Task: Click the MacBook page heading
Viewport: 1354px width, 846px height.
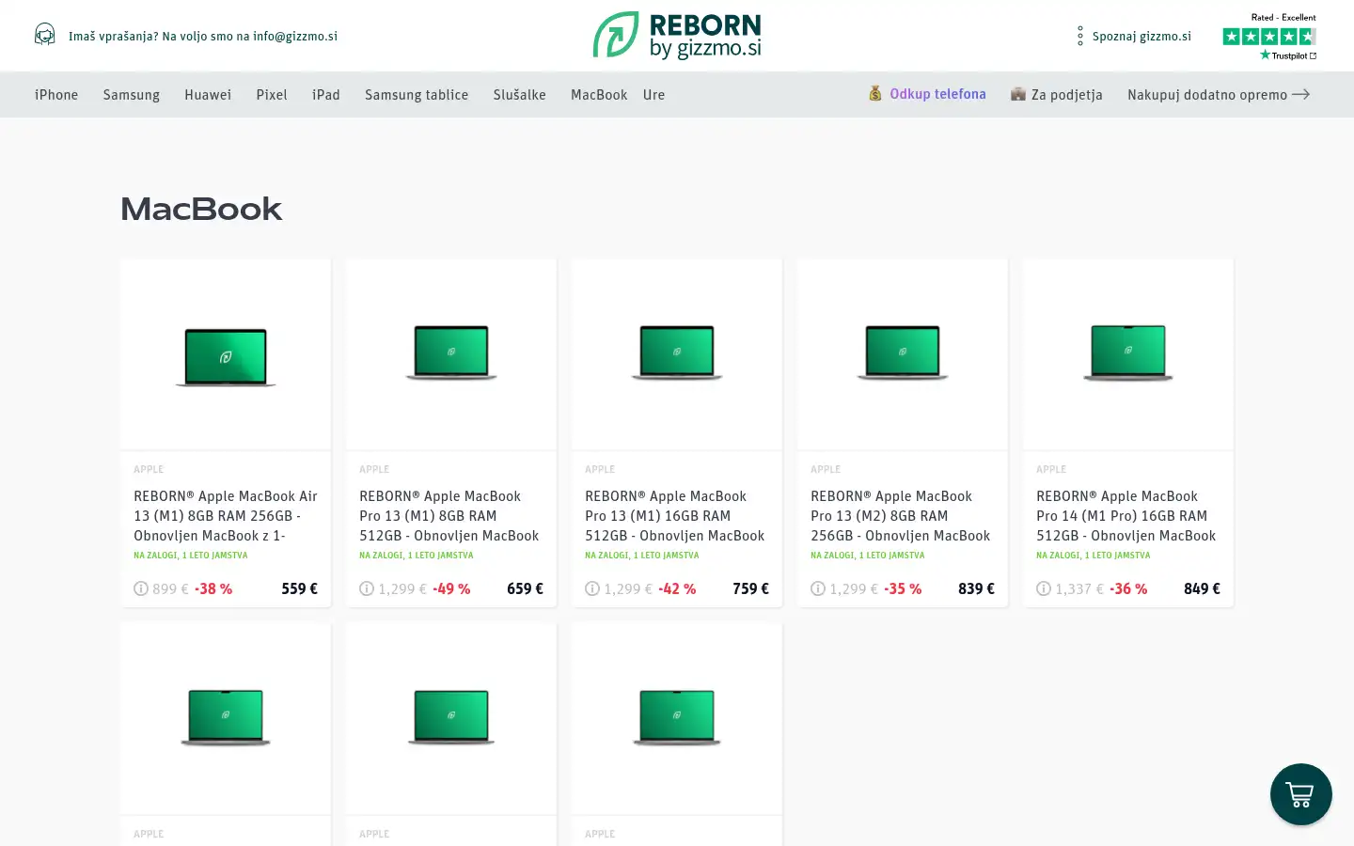Action: (x=201, y=209)
